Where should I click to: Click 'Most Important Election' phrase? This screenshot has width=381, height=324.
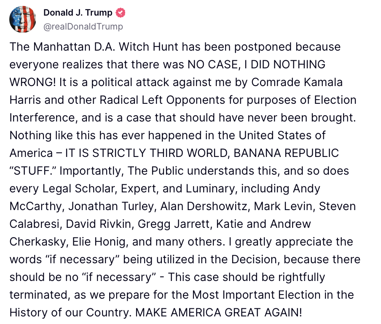[256, 295]
